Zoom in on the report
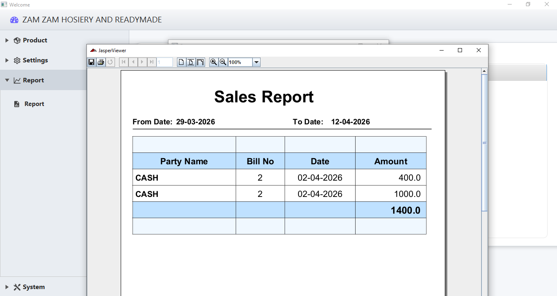Image resolution: width=557 pixels, height=296 pixels. point(213,62)
